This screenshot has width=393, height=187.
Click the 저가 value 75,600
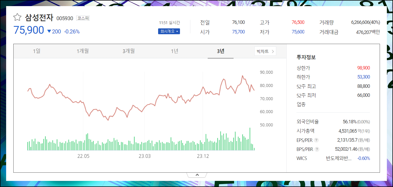click(298, 32)
